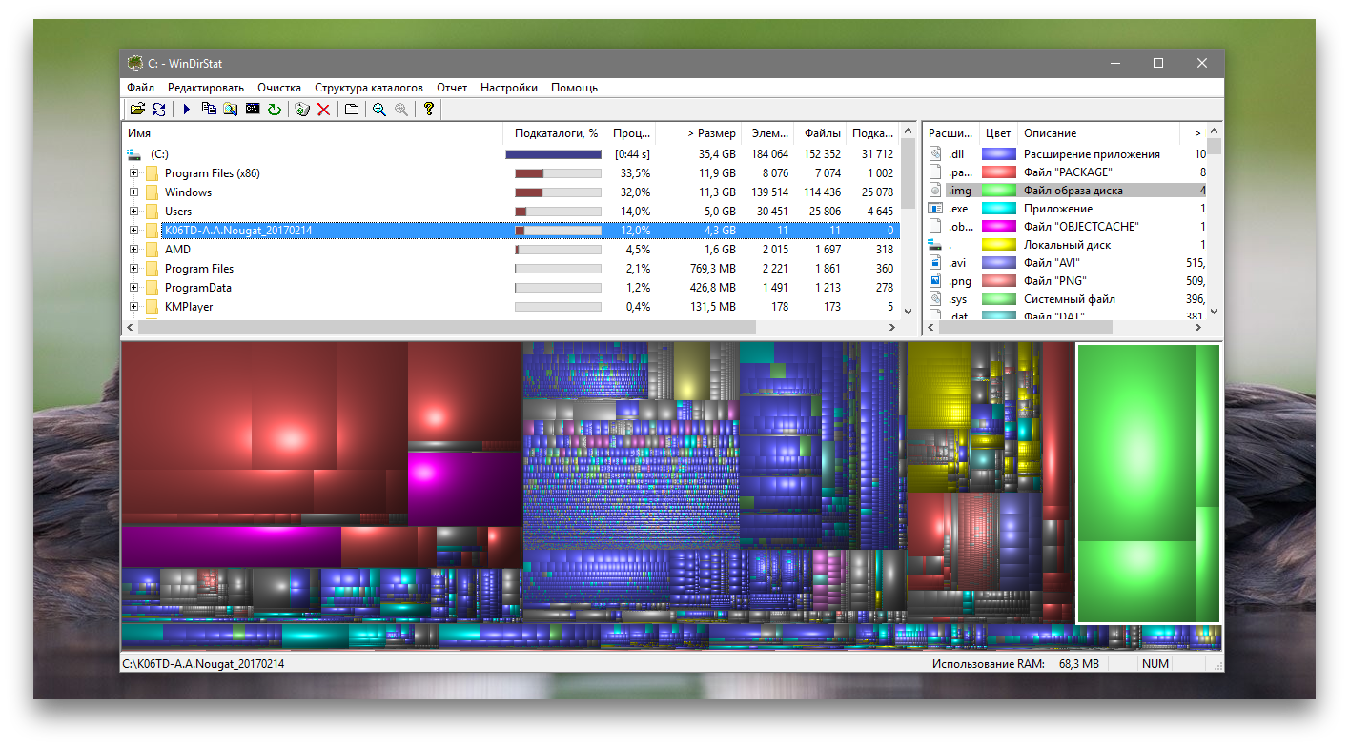The width and height of the screenshot is (1349, 747).
Task: Click the Explorer Here magnifier-folder icon
Action: point(230,110)
